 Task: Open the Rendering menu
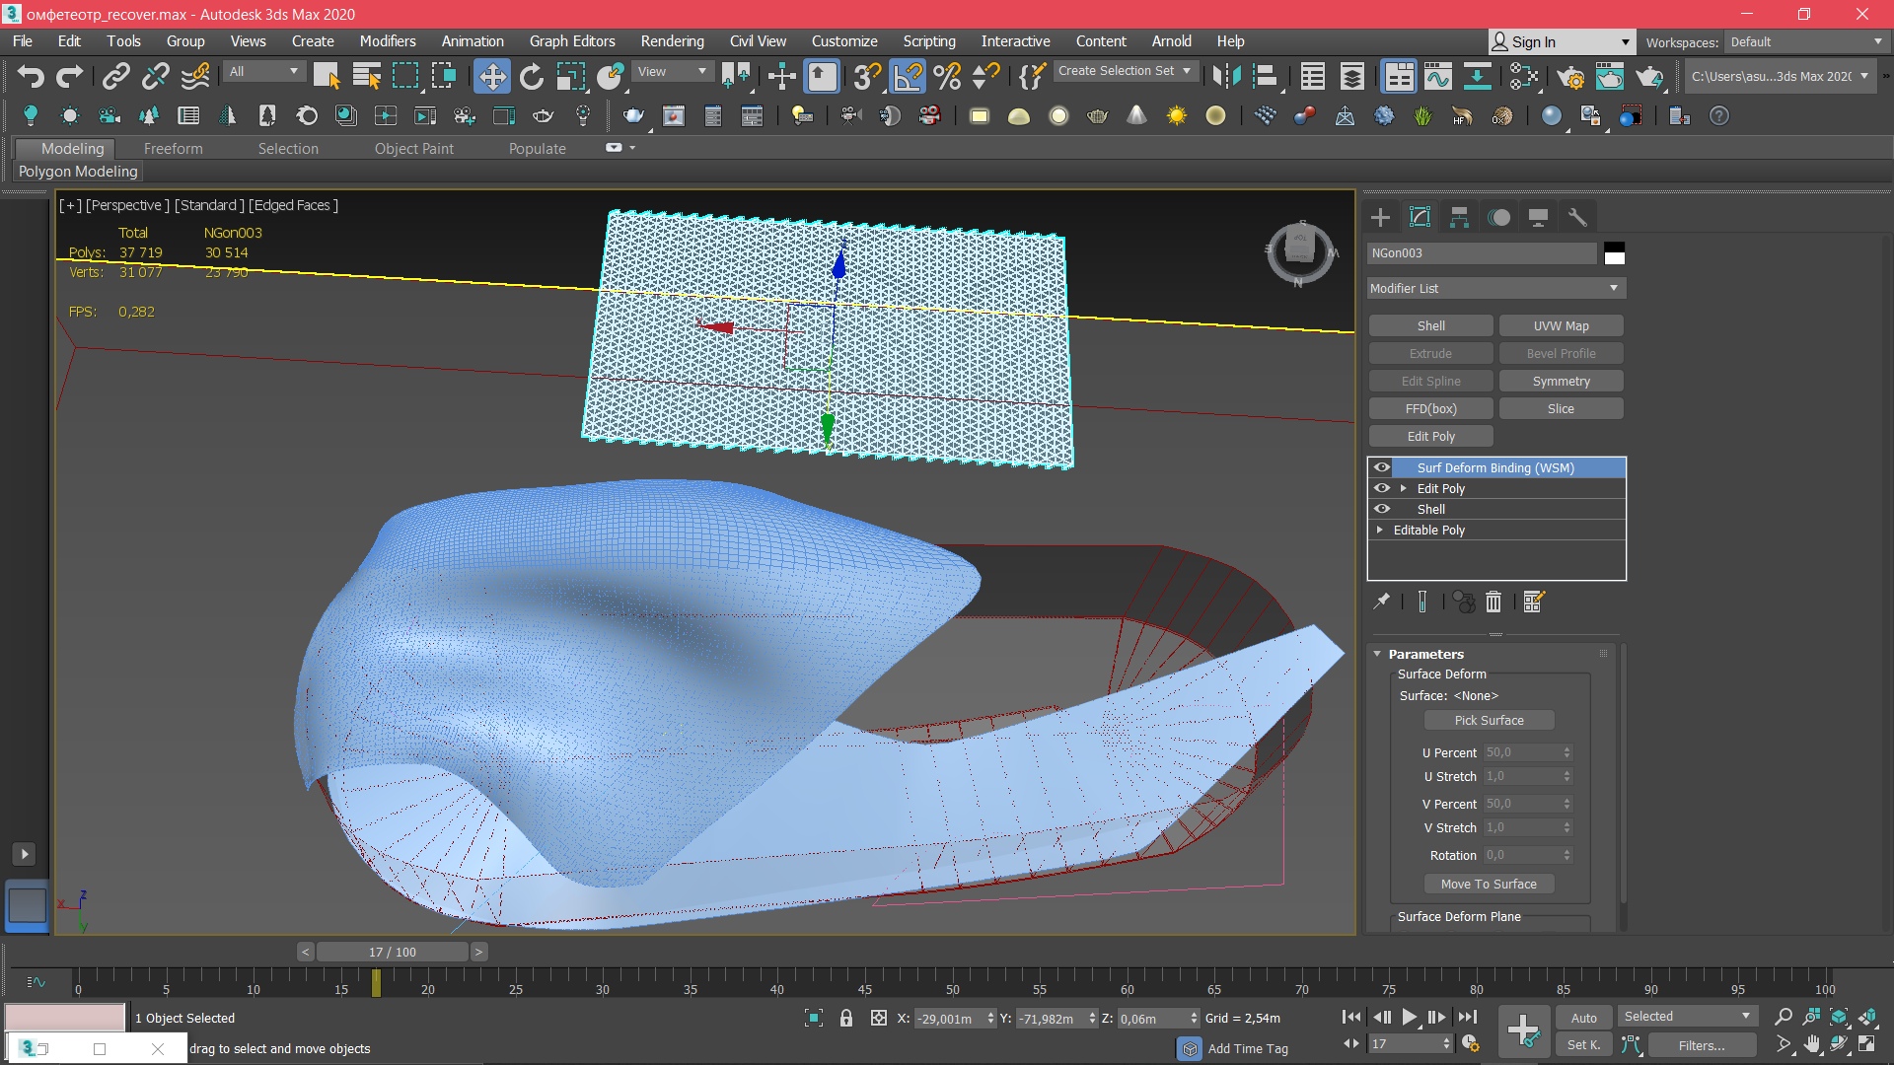tap(672, 41)
